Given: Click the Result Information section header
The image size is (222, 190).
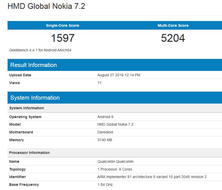Looking at the screenshot, I should click(x=115, y=65).
